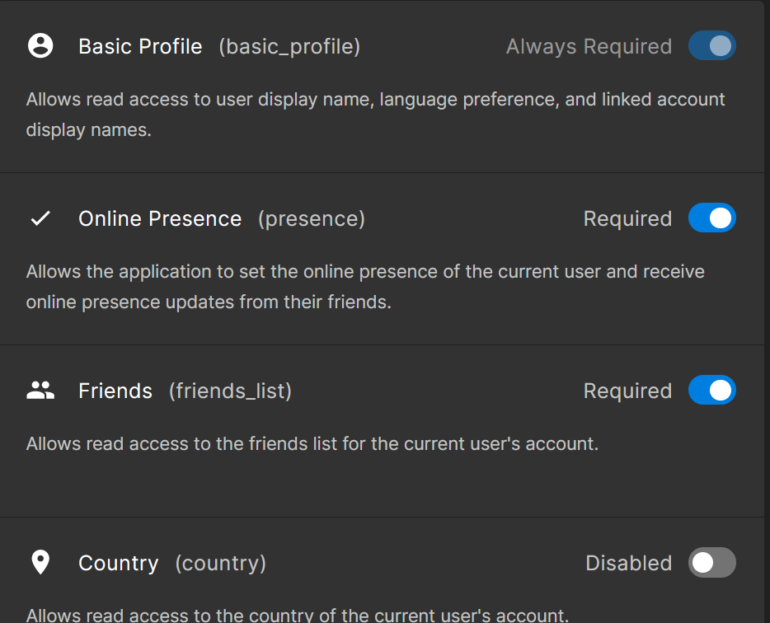This screenshot has width=770, height=623.
Task: Click the Always Required status label
Action: (589, 46)
